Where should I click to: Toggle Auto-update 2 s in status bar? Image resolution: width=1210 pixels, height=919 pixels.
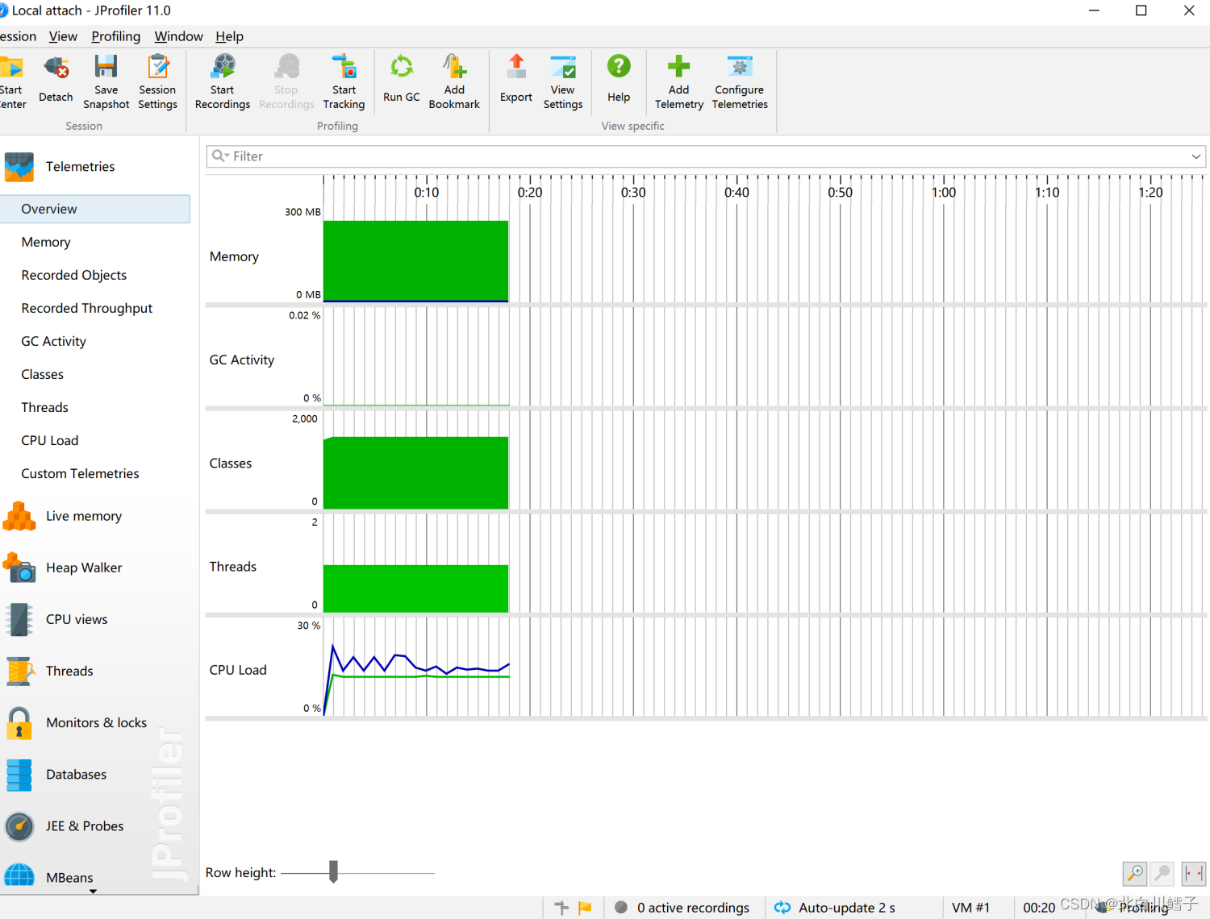coord(835,908)
